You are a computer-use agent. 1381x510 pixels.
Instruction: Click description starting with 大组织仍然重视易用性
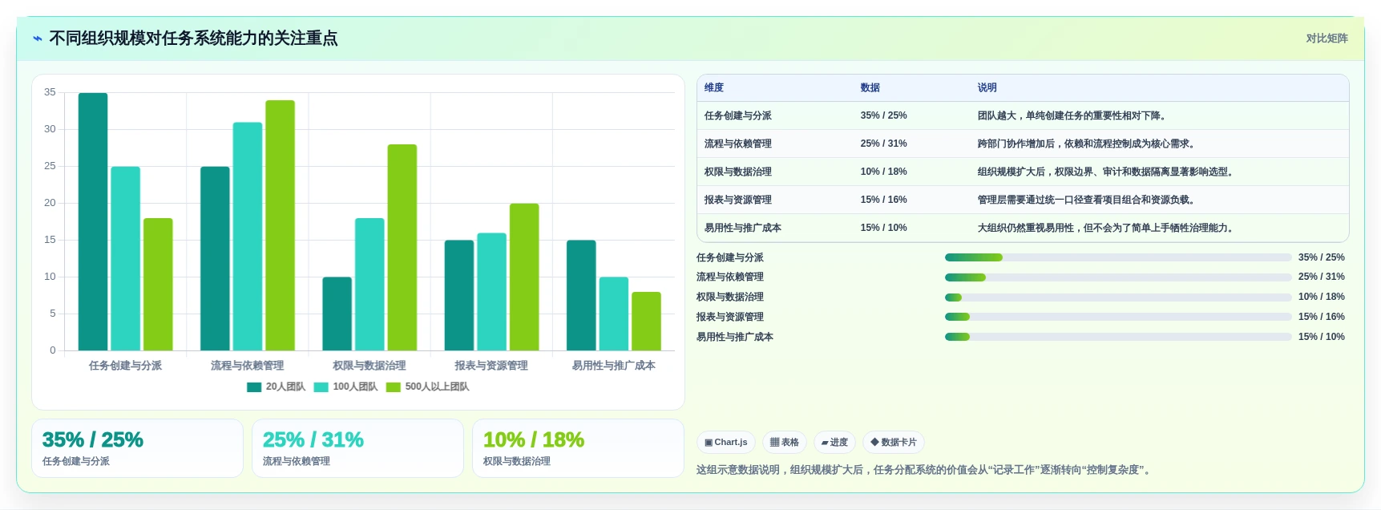coord(1108,228)
